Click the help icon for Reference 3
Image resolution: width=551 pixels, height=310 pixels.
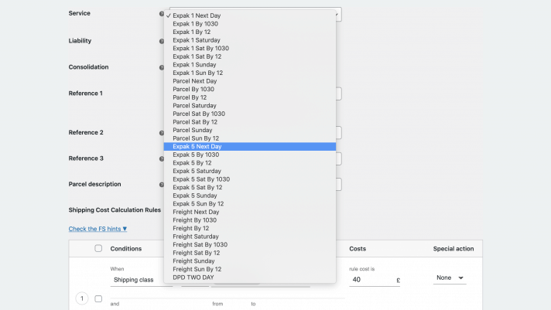click(162, 158)
